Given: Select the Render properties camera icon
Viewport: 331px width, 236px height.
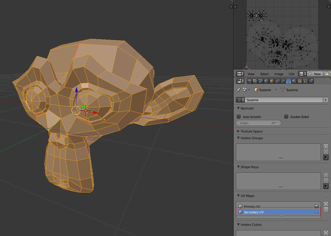Looking at the screenshot, I should [249, 81].
